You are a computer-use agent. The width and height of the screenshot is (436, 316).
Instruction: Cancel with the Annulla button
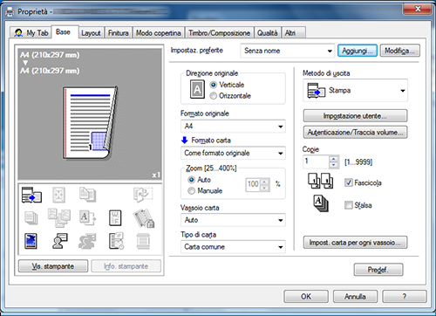click(355, 297)
